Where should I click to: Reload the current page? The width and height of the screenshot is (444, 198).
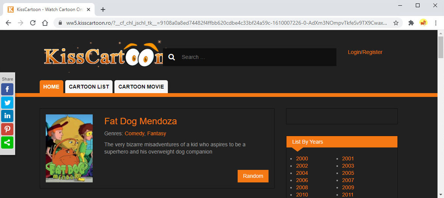pos(33,23)
